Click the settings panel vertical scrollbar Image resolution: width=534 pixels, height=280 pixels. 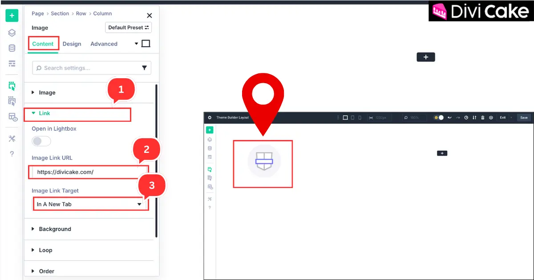pos(156,160)
